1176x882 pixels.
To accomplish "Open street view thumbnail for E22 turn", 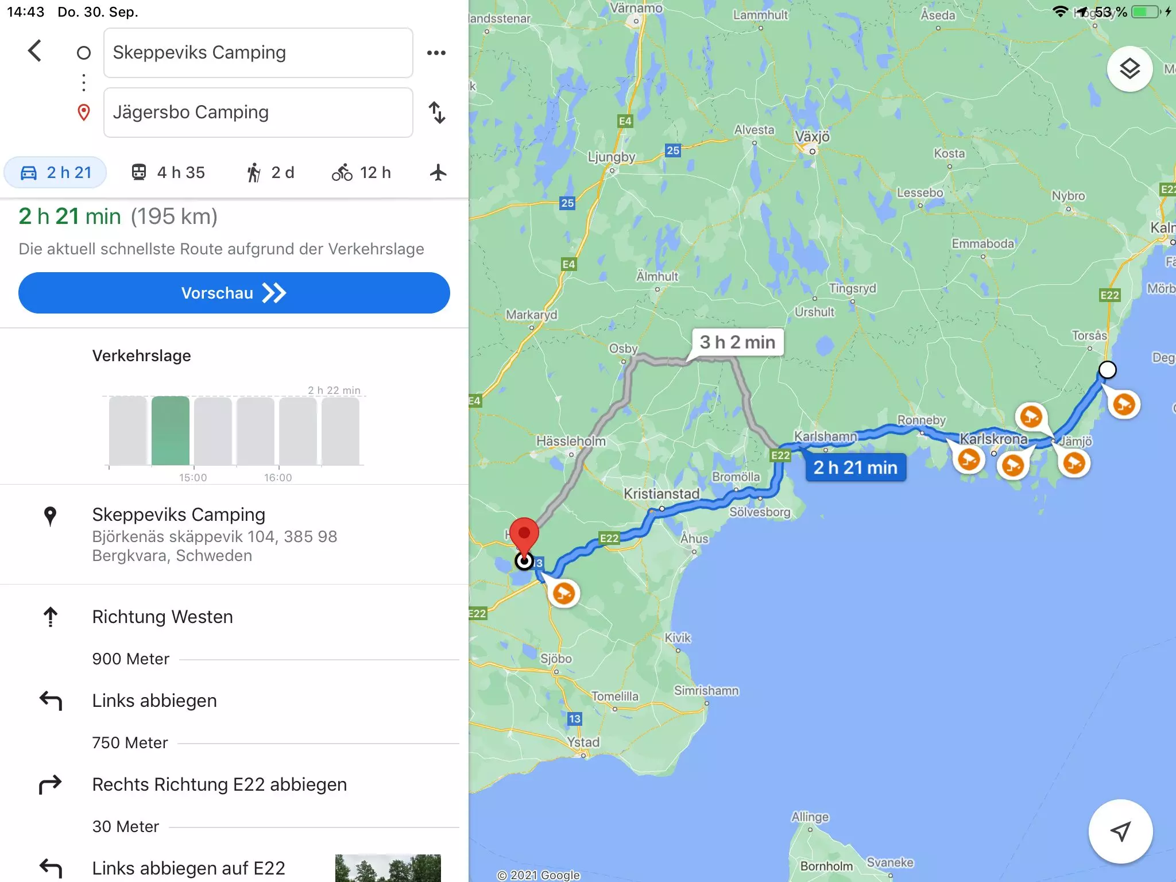I will (388, 868).
